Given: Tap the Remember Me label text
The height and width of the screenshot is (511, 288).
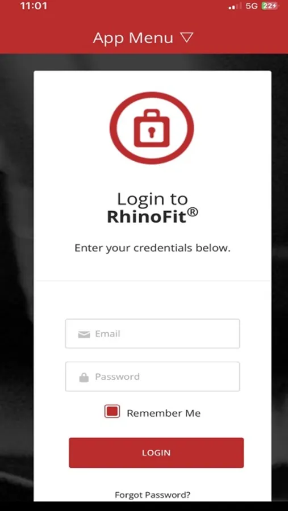Looking at the screenshot, I should [x=164, y=413].
